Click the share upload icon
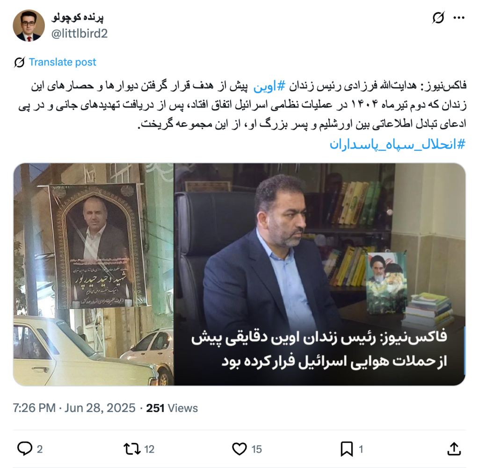Screen dimensions: 479x468 (454, 449)
